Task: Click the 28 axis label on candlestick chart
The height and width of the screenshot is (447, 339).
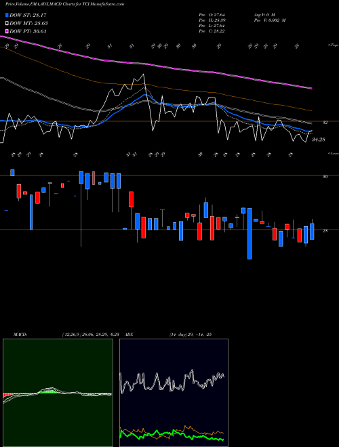Action: point(325,231)
